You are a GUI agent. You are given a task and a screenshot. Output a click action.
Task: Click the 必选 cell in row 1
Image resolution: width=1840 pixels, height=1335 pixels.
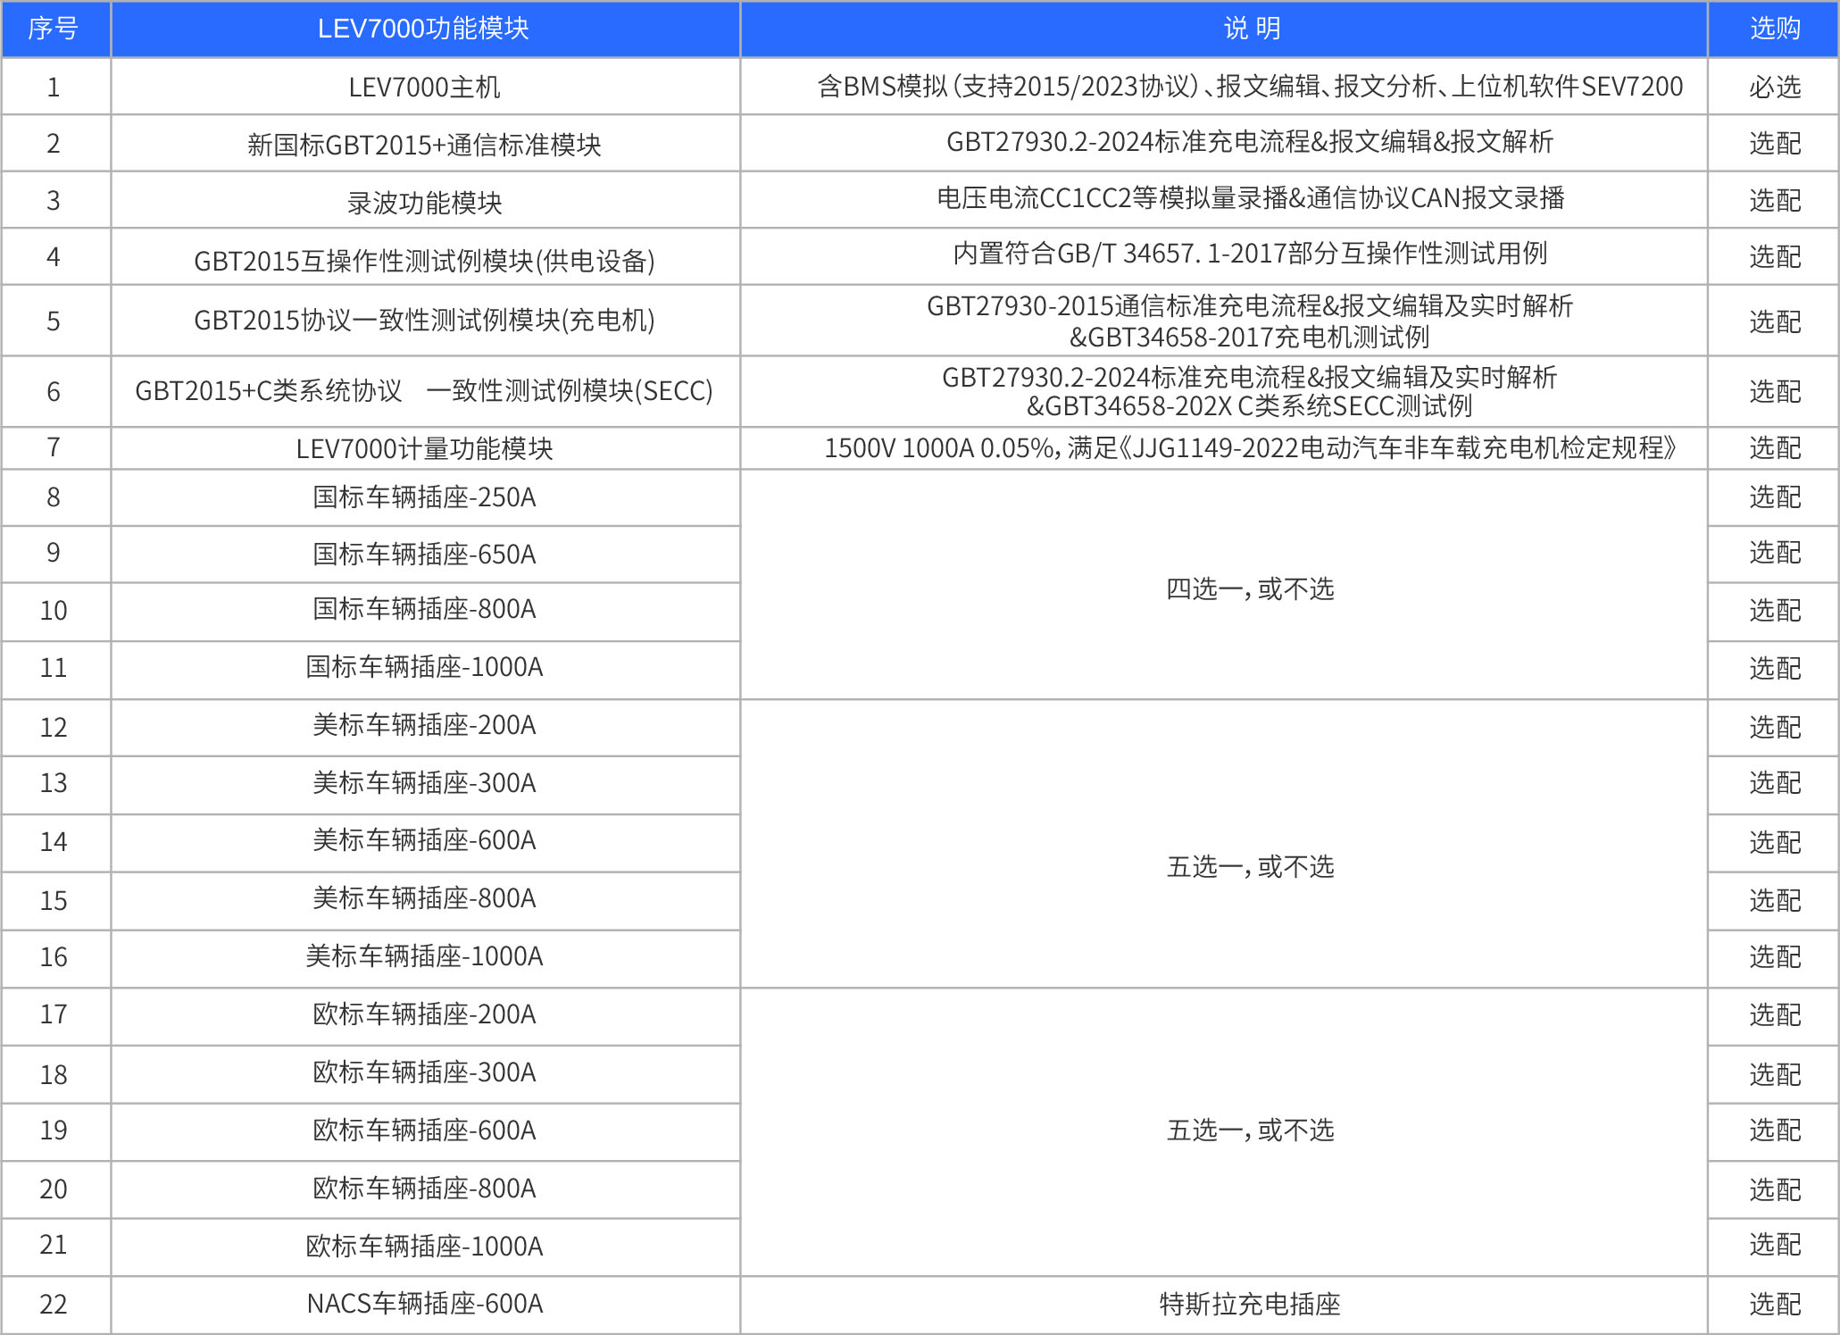click(x=1774, y=88)
